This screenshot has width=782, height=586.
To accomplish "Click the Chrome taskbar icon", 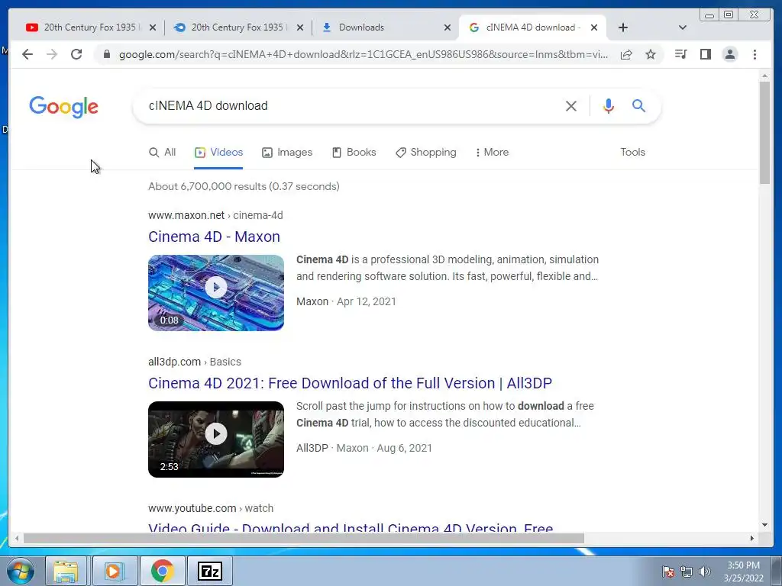I will [163, 571].
